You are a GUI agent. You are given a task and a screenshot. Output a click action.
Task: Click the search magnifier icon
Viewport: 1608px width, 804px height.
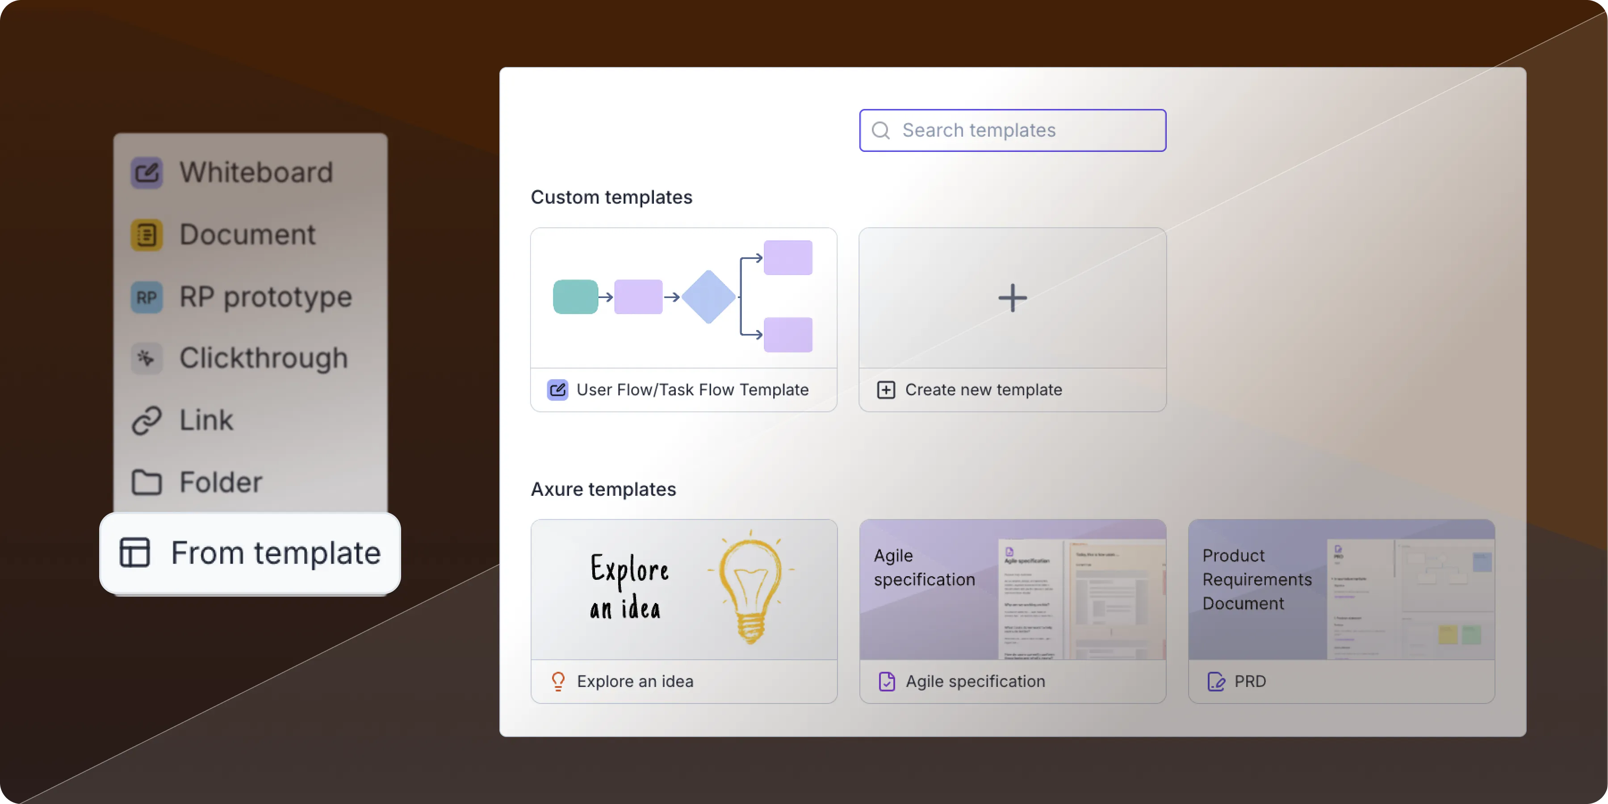(x=881, y=130)
